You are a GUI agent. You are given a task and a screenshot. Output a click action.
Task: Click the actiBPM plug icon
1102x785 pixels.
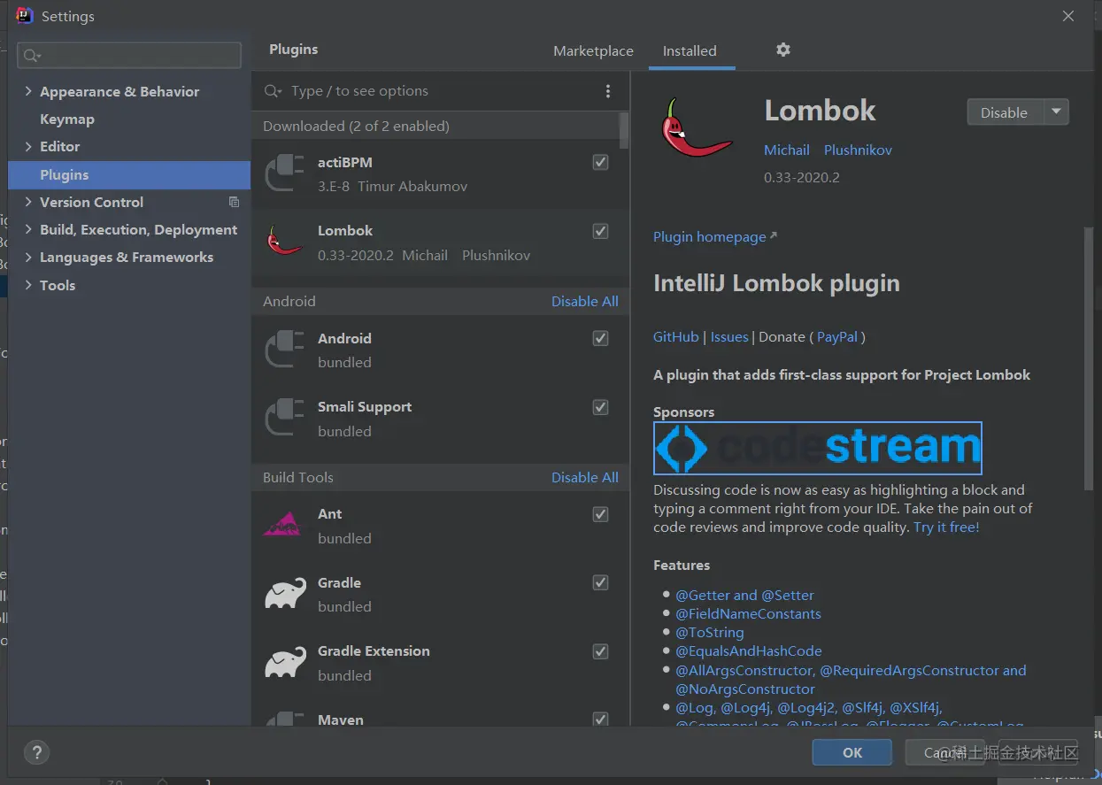285,173
